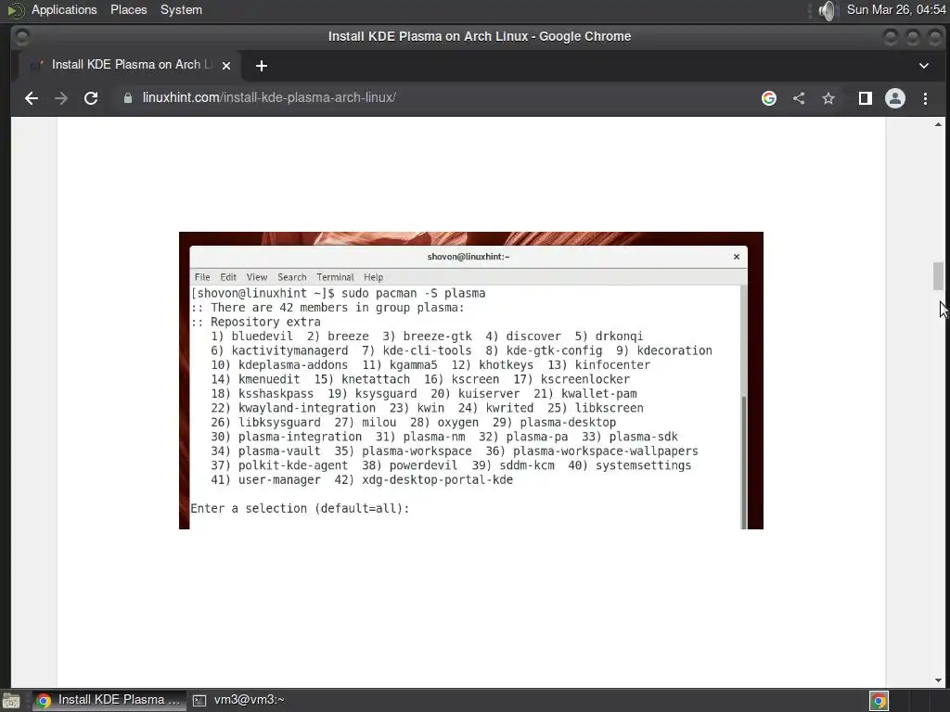
Task: Click 'sudo pacman -S plasma' command text
Action: 413,293
